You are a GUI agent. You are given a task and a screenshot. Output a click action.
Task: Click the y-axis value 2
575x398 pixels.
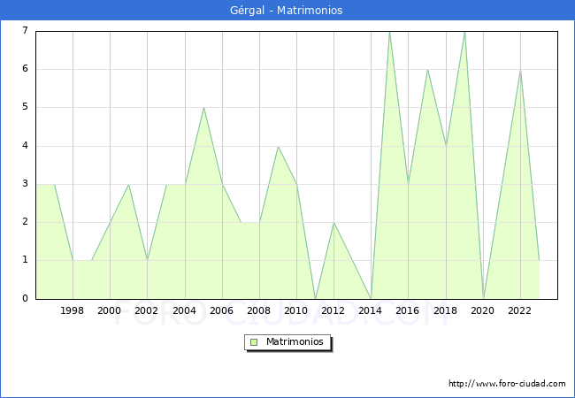pyautogui.click(x=26, y=222)
